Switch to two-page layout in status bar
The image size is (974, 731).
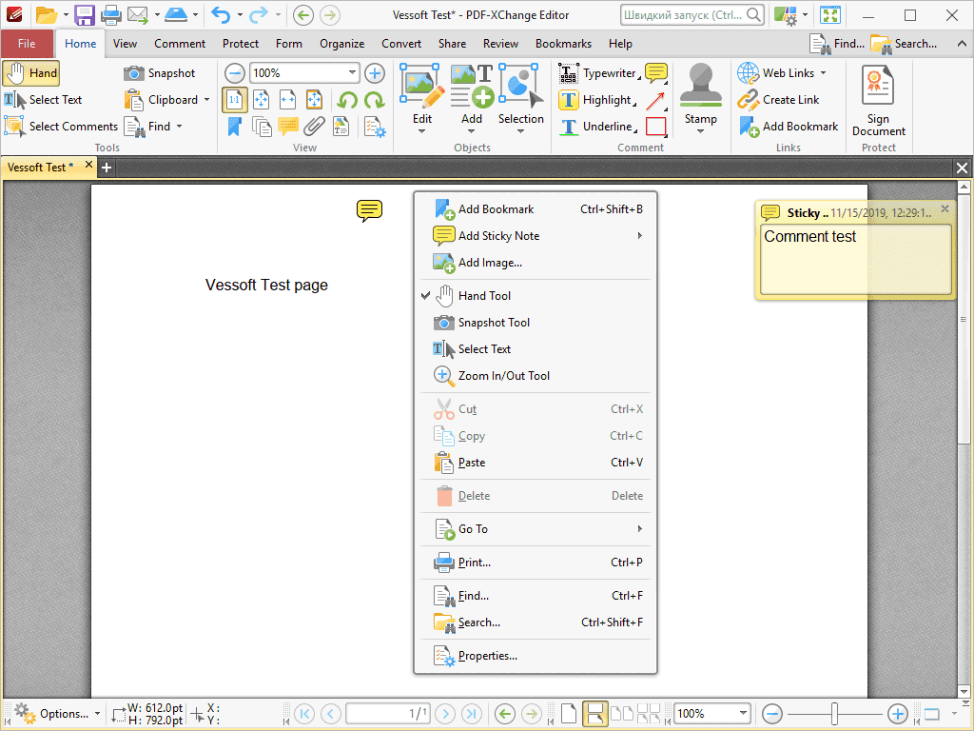click(620, 713)
